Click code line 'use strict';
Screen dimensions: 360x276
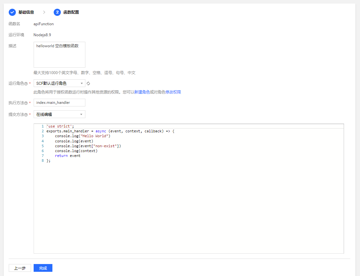click(x=60, y=126)
